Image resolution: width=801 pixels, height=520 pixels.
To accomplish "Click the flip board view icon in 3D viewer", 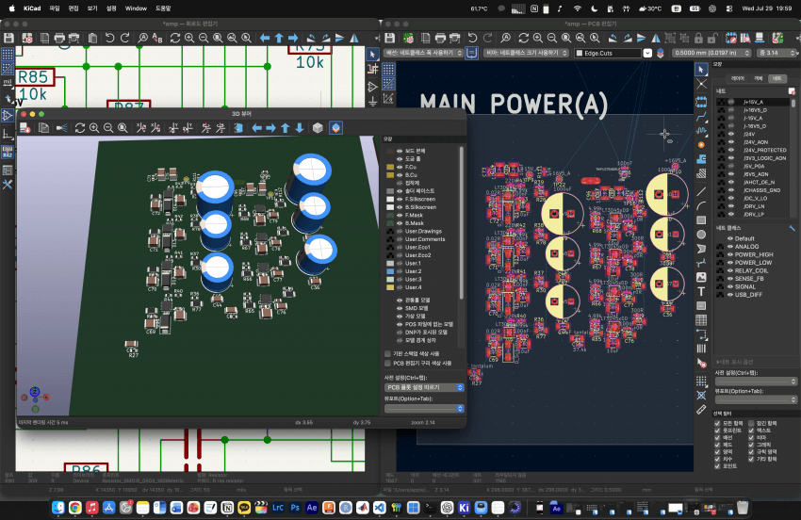I will click(238, 128).
